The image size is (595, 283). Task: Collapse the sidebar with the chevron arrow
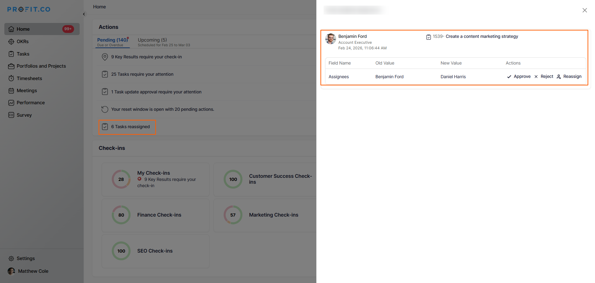[84, 14]
